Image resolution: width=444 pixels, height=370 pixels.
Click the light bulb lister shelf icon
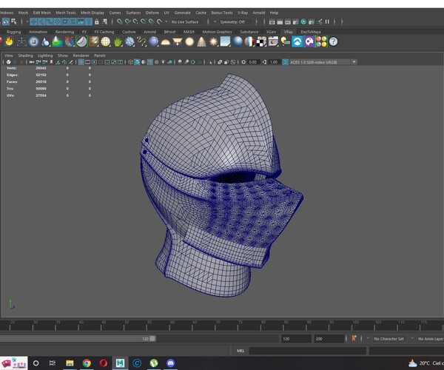pyautogui.click(x=285, y=41)
